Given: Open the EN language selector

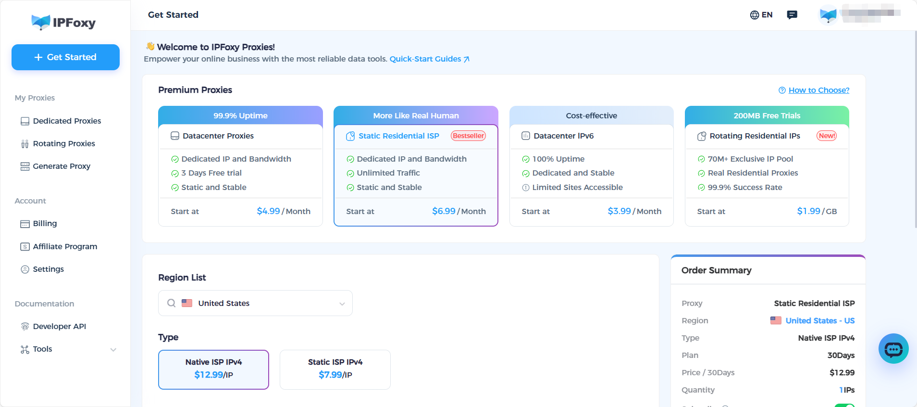Looking at the screenshot, I should pyautogui.click(x=761, y=15).
